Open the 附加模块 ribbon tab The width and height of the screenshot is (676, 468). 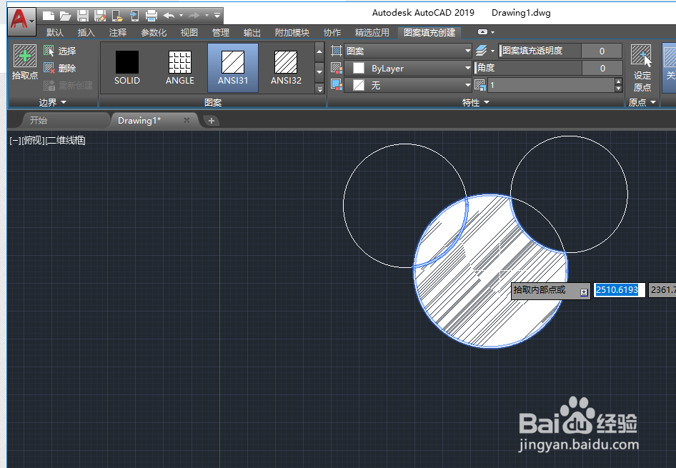coord(292,33)
